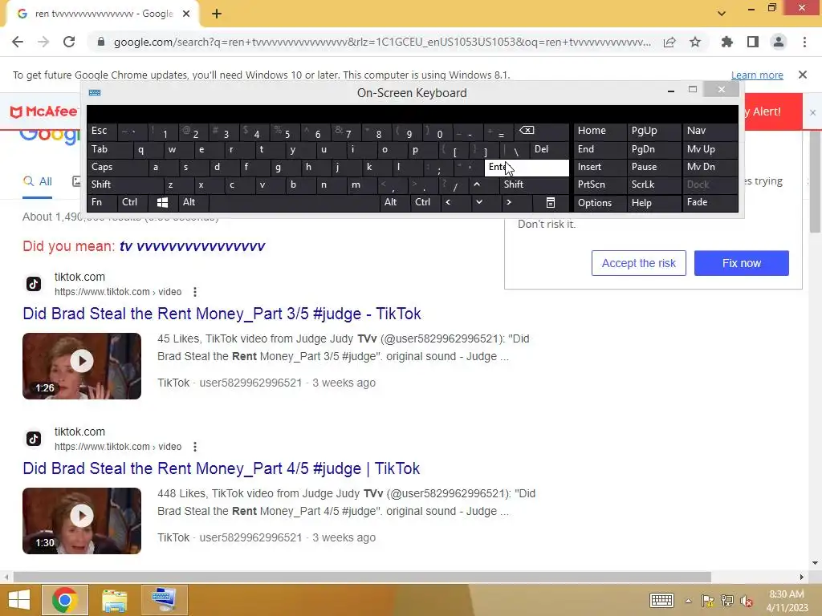822x616 pixels.
Task: Play the 1:30 TikTok video thumbnail
Action: [x=82, y=521]
